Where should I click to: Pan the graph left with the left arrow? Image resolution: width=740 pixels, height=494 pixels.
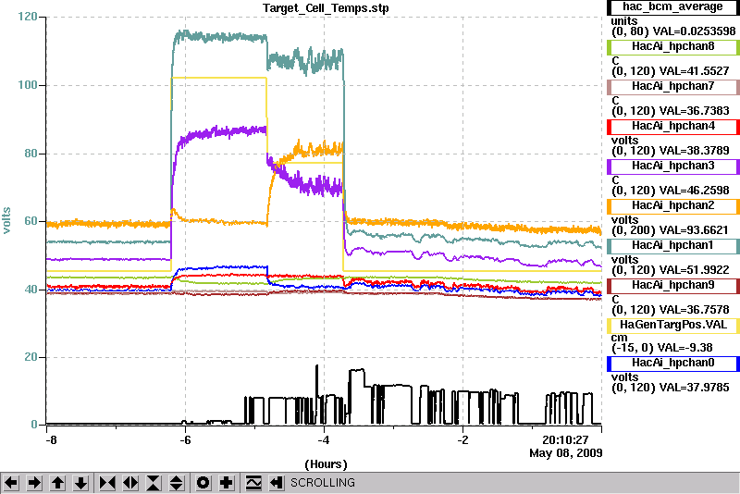pos(11,483)
